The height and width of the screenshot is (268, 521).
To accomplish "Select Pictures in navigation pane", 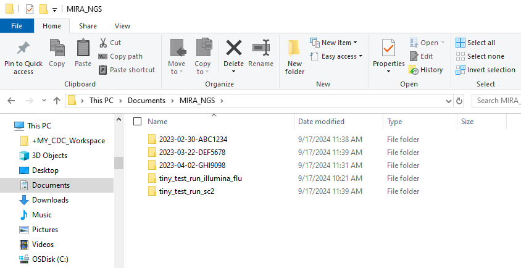I will coord(38,230).
